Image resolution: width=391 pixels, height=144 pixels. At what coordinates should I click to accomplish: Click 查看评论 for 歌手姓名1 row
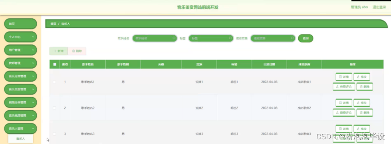click(343, 87)
